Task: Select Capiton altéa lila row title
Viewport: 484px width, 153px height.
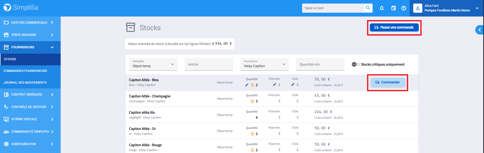Action: pyautogui.click(x=142, y=112)
